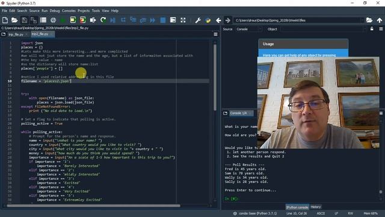Click the console Browse tabs icon
The image size is (385, 217).
(x=225, y=113)
